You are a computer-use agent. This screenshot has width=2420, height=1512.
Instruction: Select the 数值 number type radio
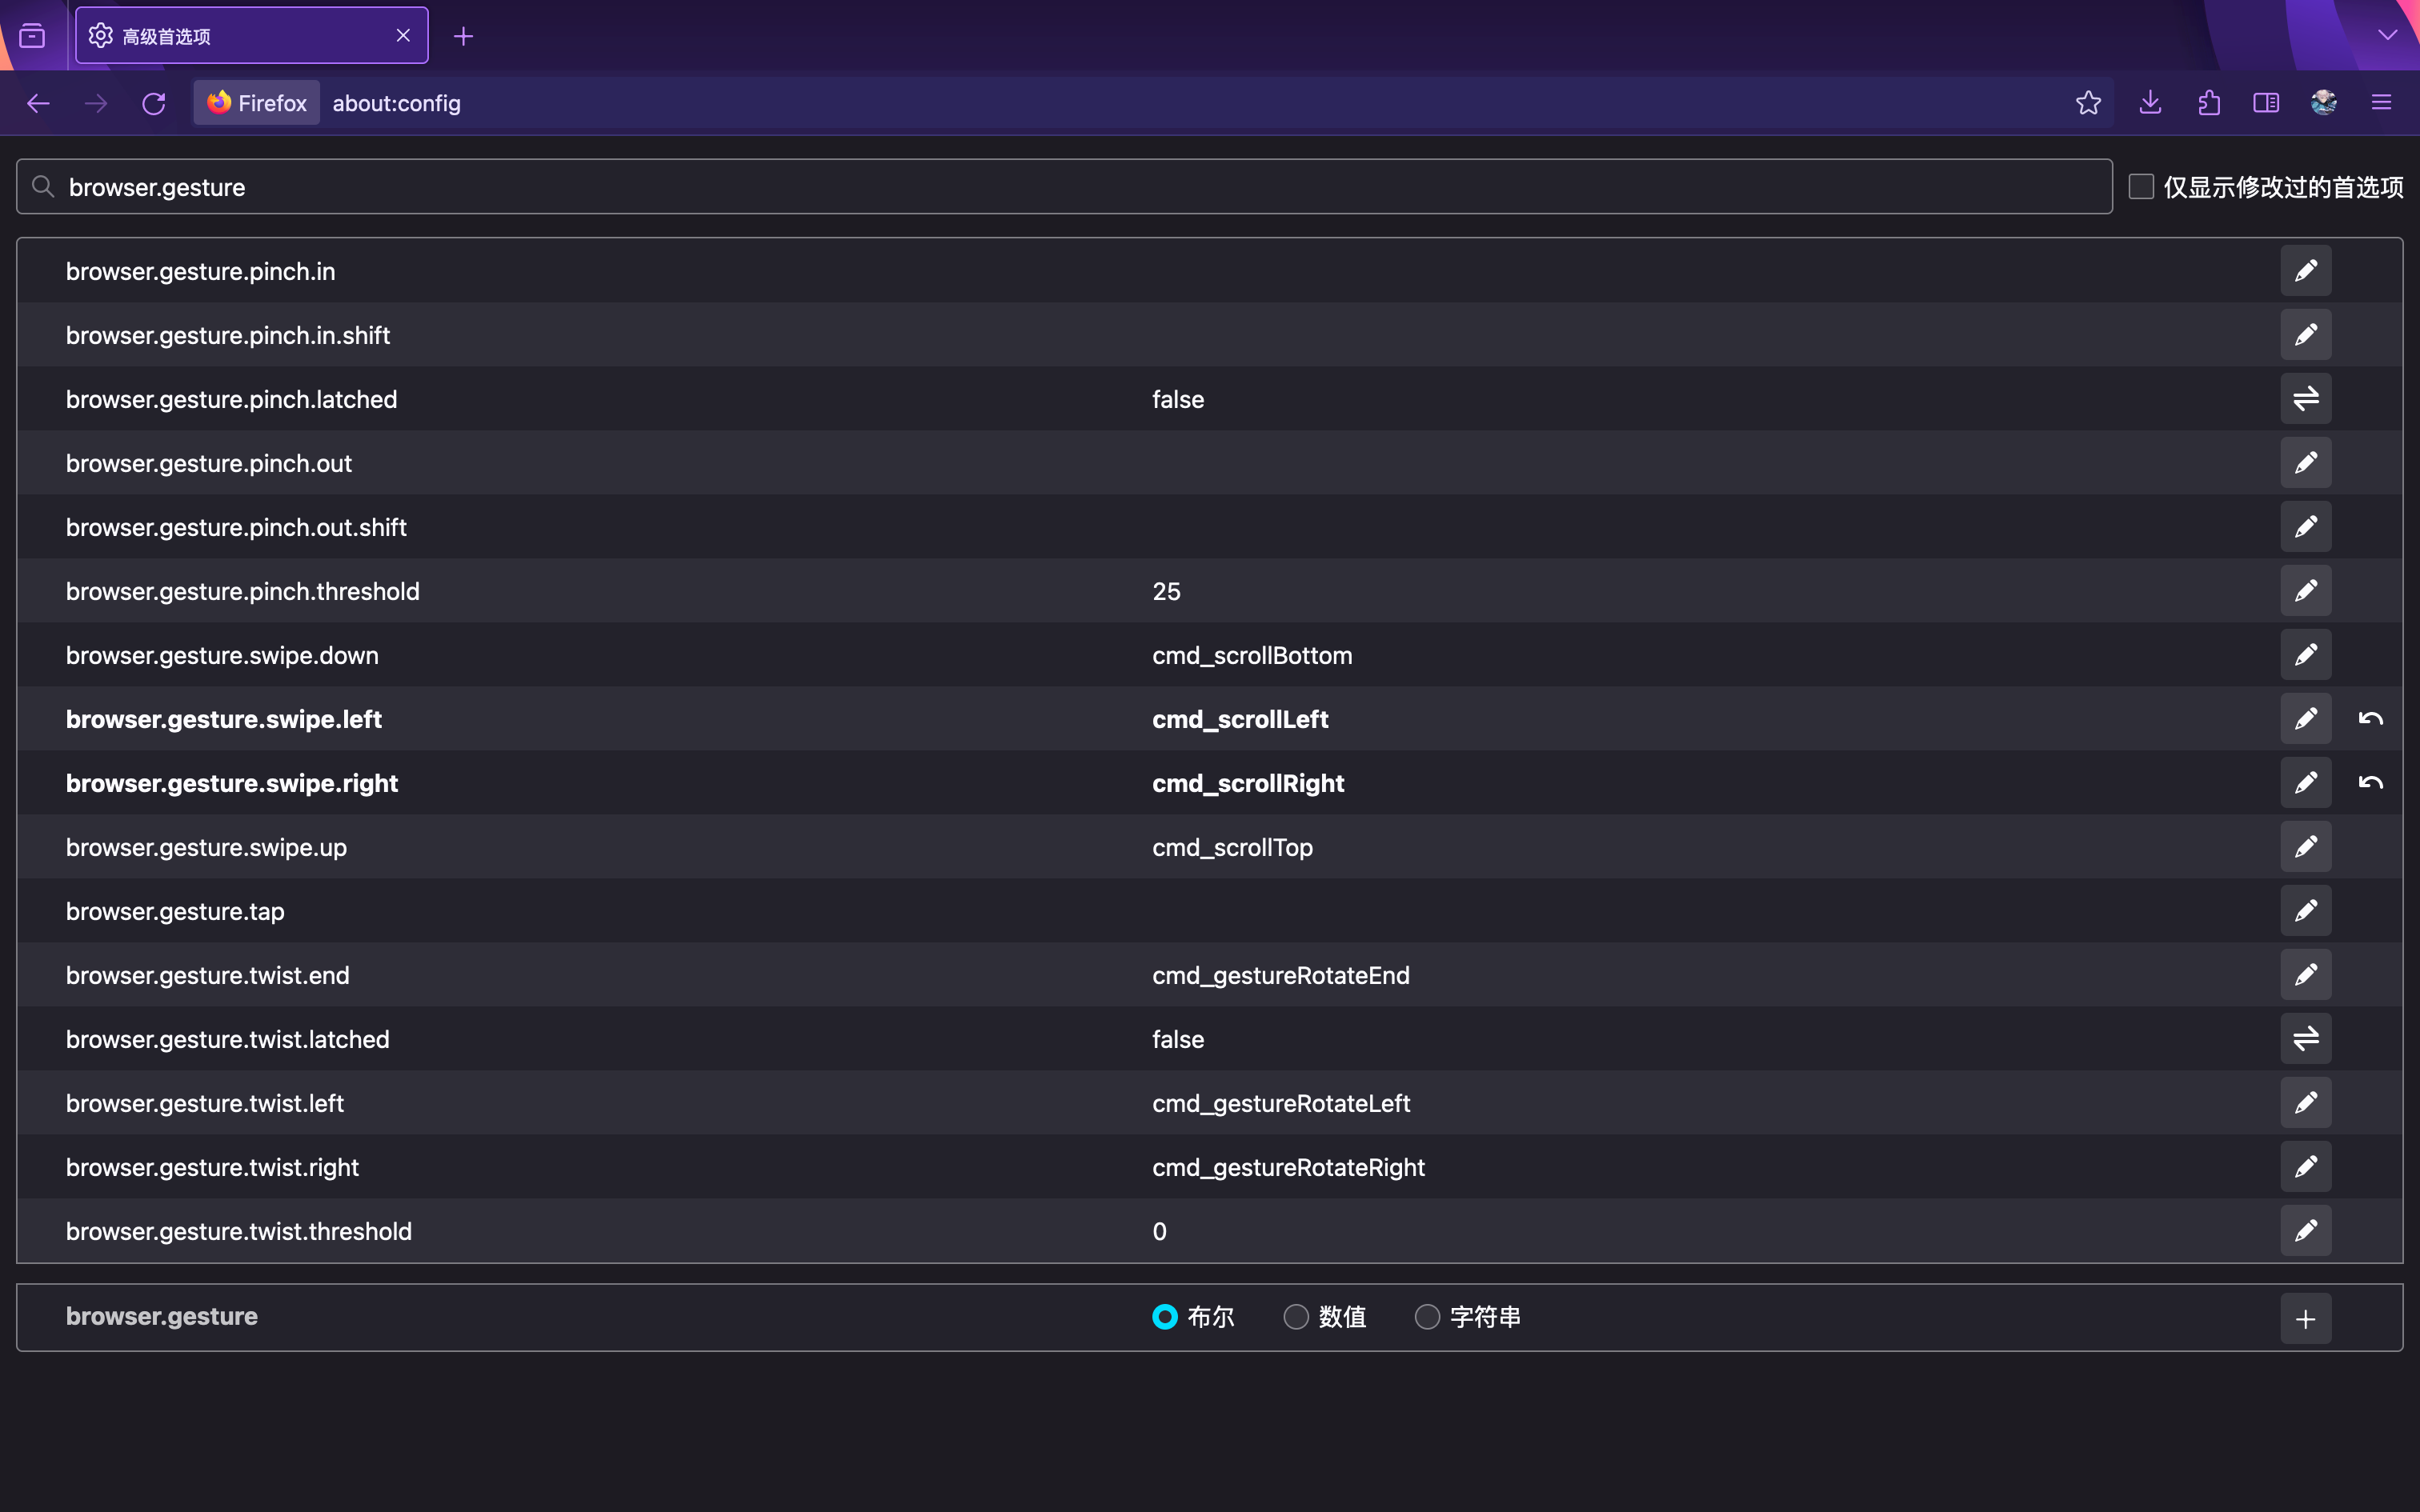coord(1296,1317)
